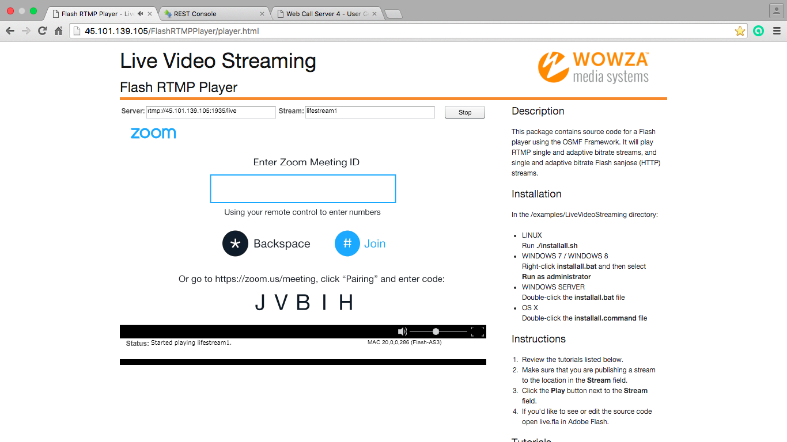Click the Description heading

[x=538, y=111]
